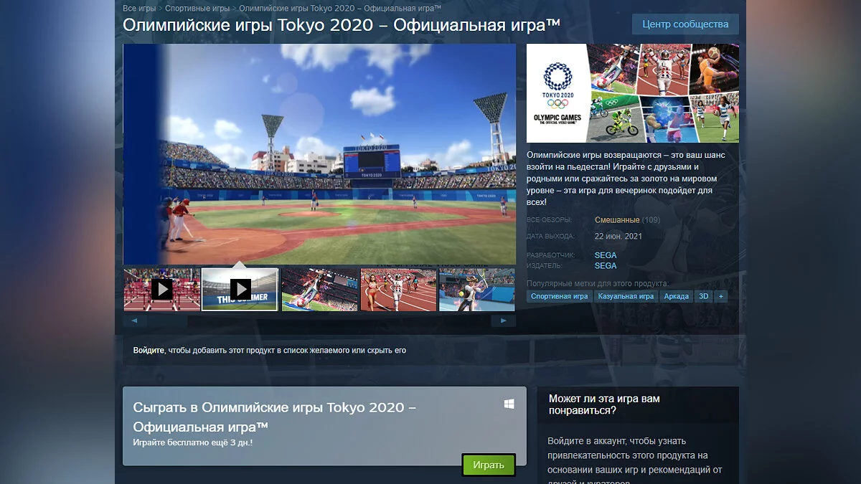
Task: Open the Спортивные игры breadcrumb link
Action: coord(197,9)
